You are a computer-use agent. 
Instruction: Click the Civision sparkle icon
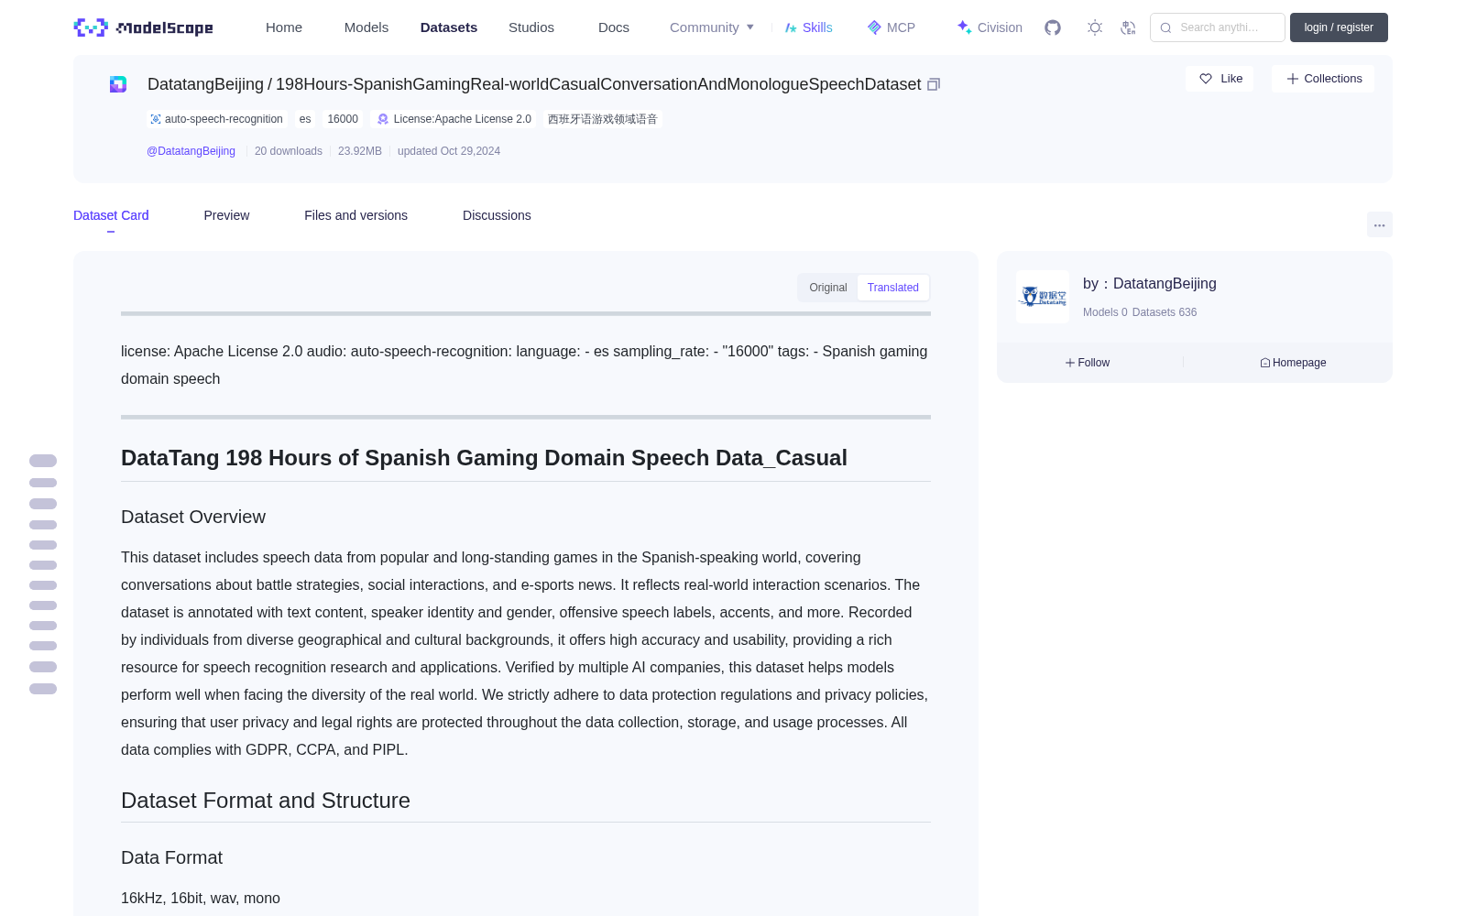click(x=964, y=27)
